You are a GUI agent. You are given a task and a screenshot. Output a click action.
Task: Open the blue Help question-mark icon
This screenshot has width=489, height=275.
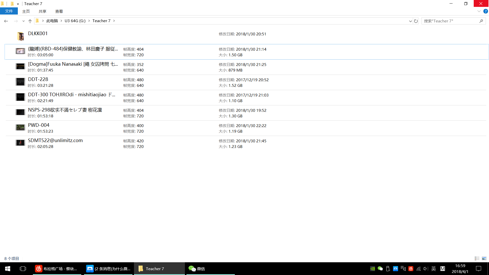point(486,11)
